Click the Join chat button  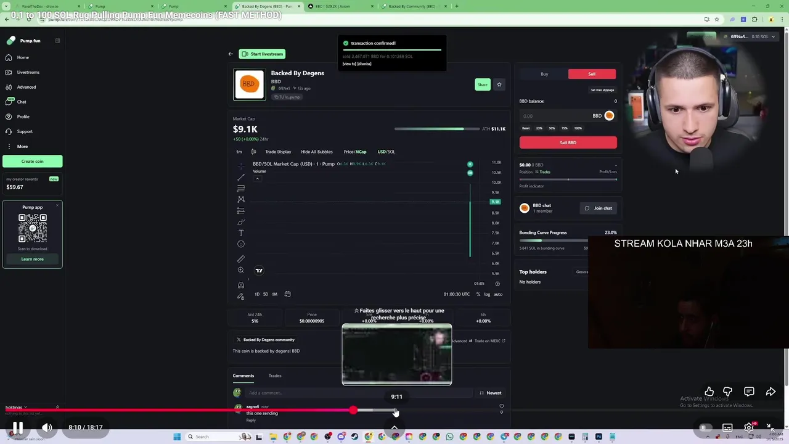tap(599, 208)
